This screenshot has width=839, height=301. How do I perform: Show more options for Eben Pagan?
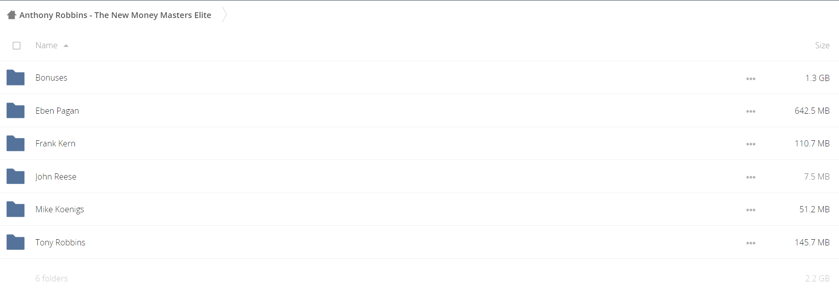click(x=751, y=111)
